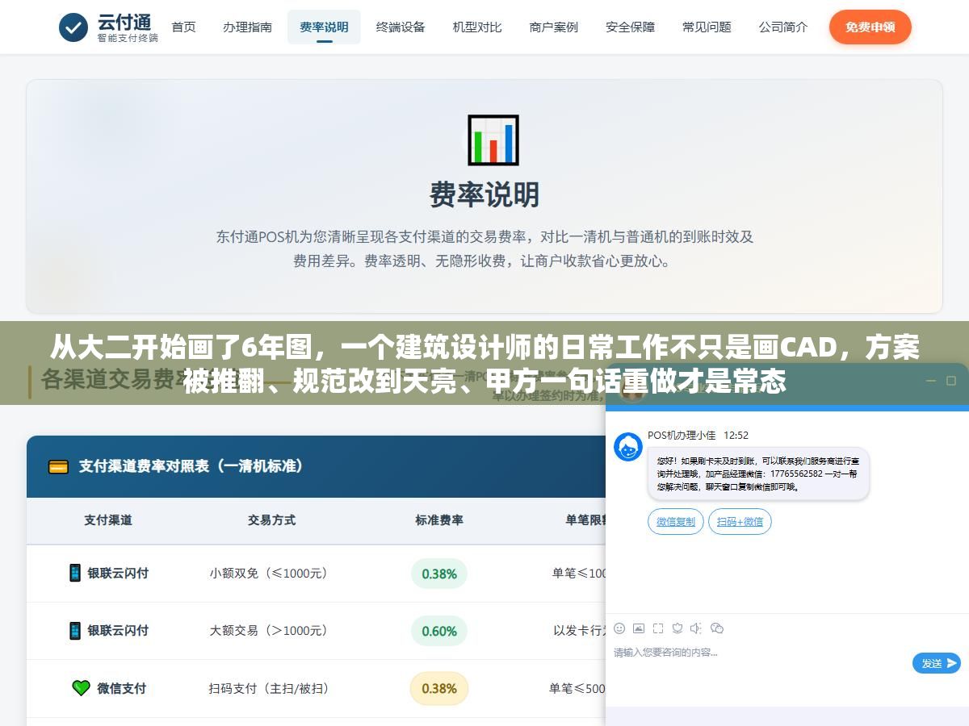Viewport: 969px width, 726px height.
Task: Click the green heart icon beside 微信支付
Action: click(x=81, y=688)
